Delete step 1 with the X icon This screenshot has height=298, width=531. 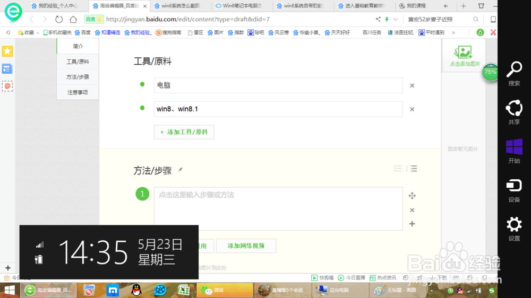click(x=412, y=210)
